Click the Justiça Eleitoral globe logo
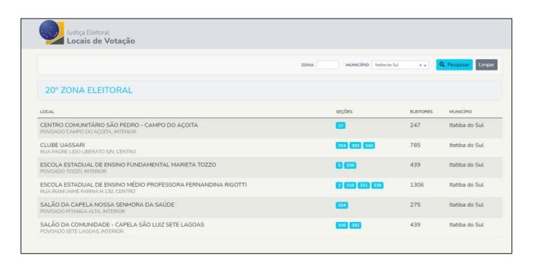This screenshot has height=273, width=541. point(51,32)
